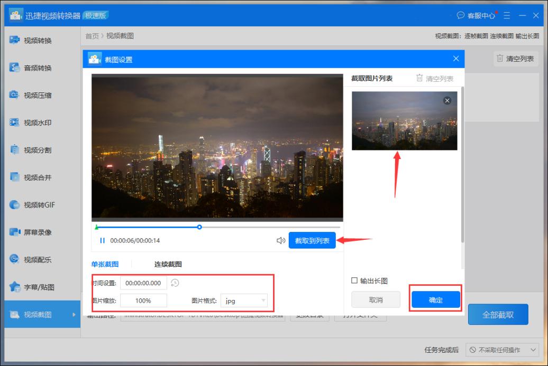Click the 截取到列表 button
This screenshot has height=366, width=548.
click(312, 239)
